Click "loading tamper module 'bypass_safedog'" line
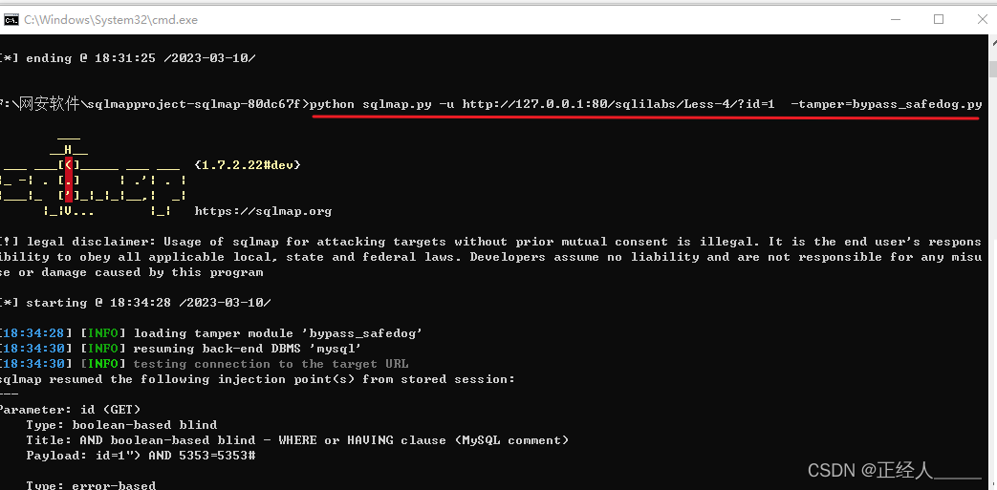The width and height of the screenshot is (997, 490). point(212,333)
